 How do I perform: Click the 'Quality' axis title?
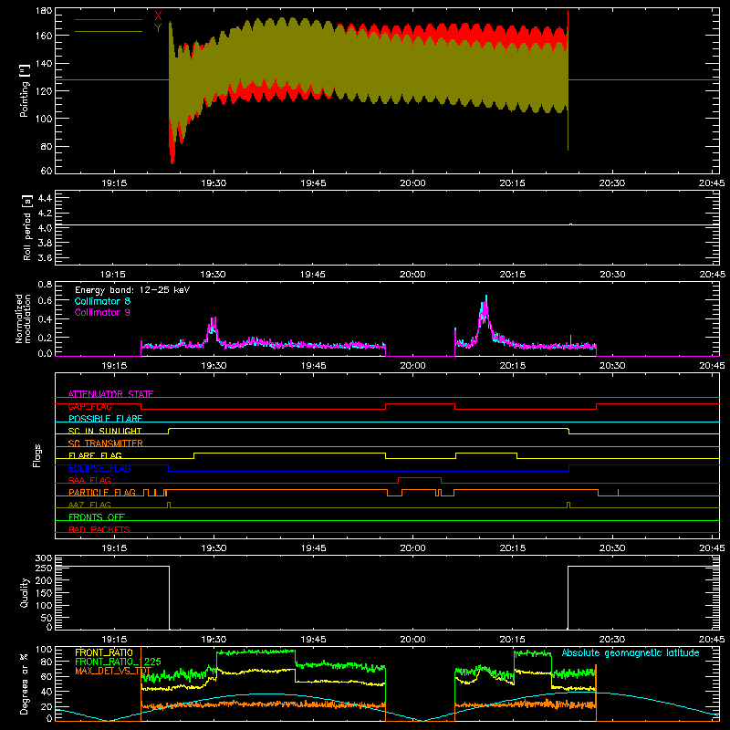tap(25, 592)
